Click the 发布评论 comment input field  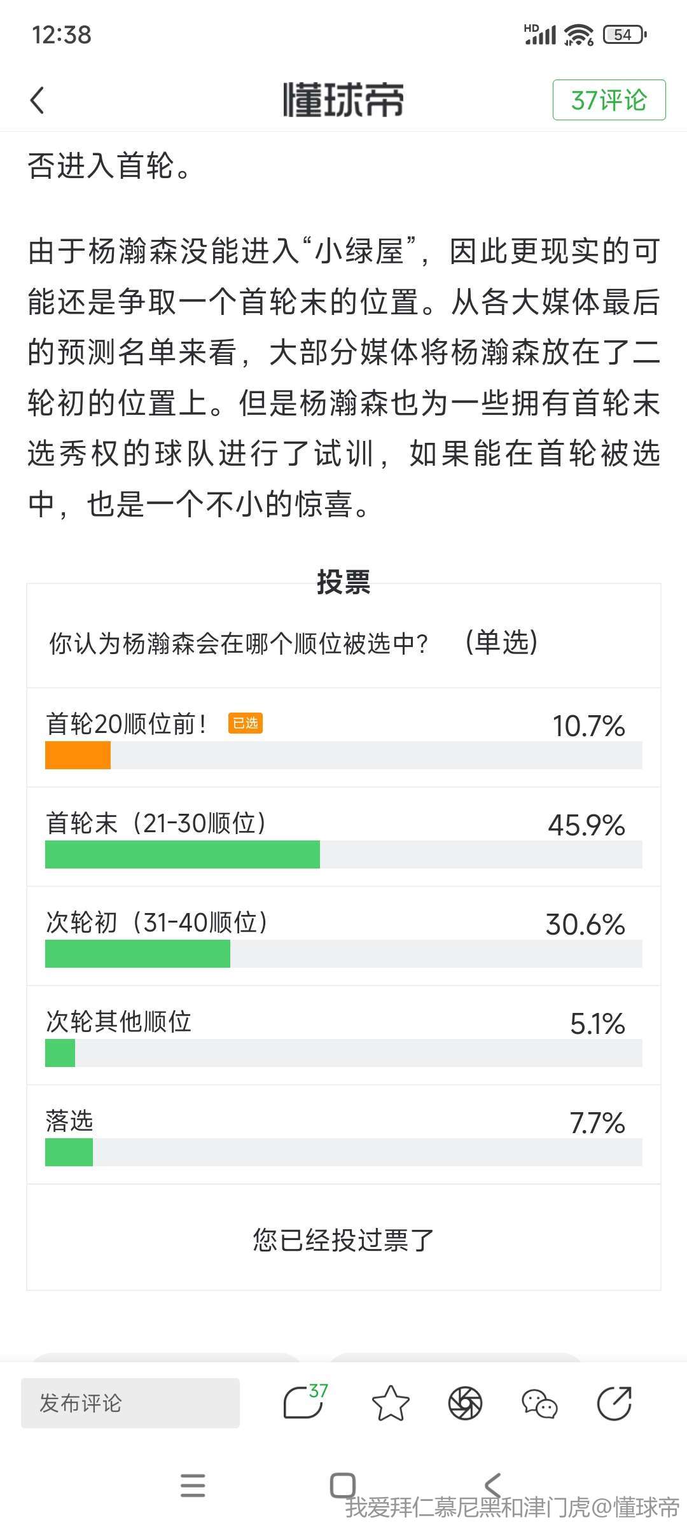[x=130, y=1403]
